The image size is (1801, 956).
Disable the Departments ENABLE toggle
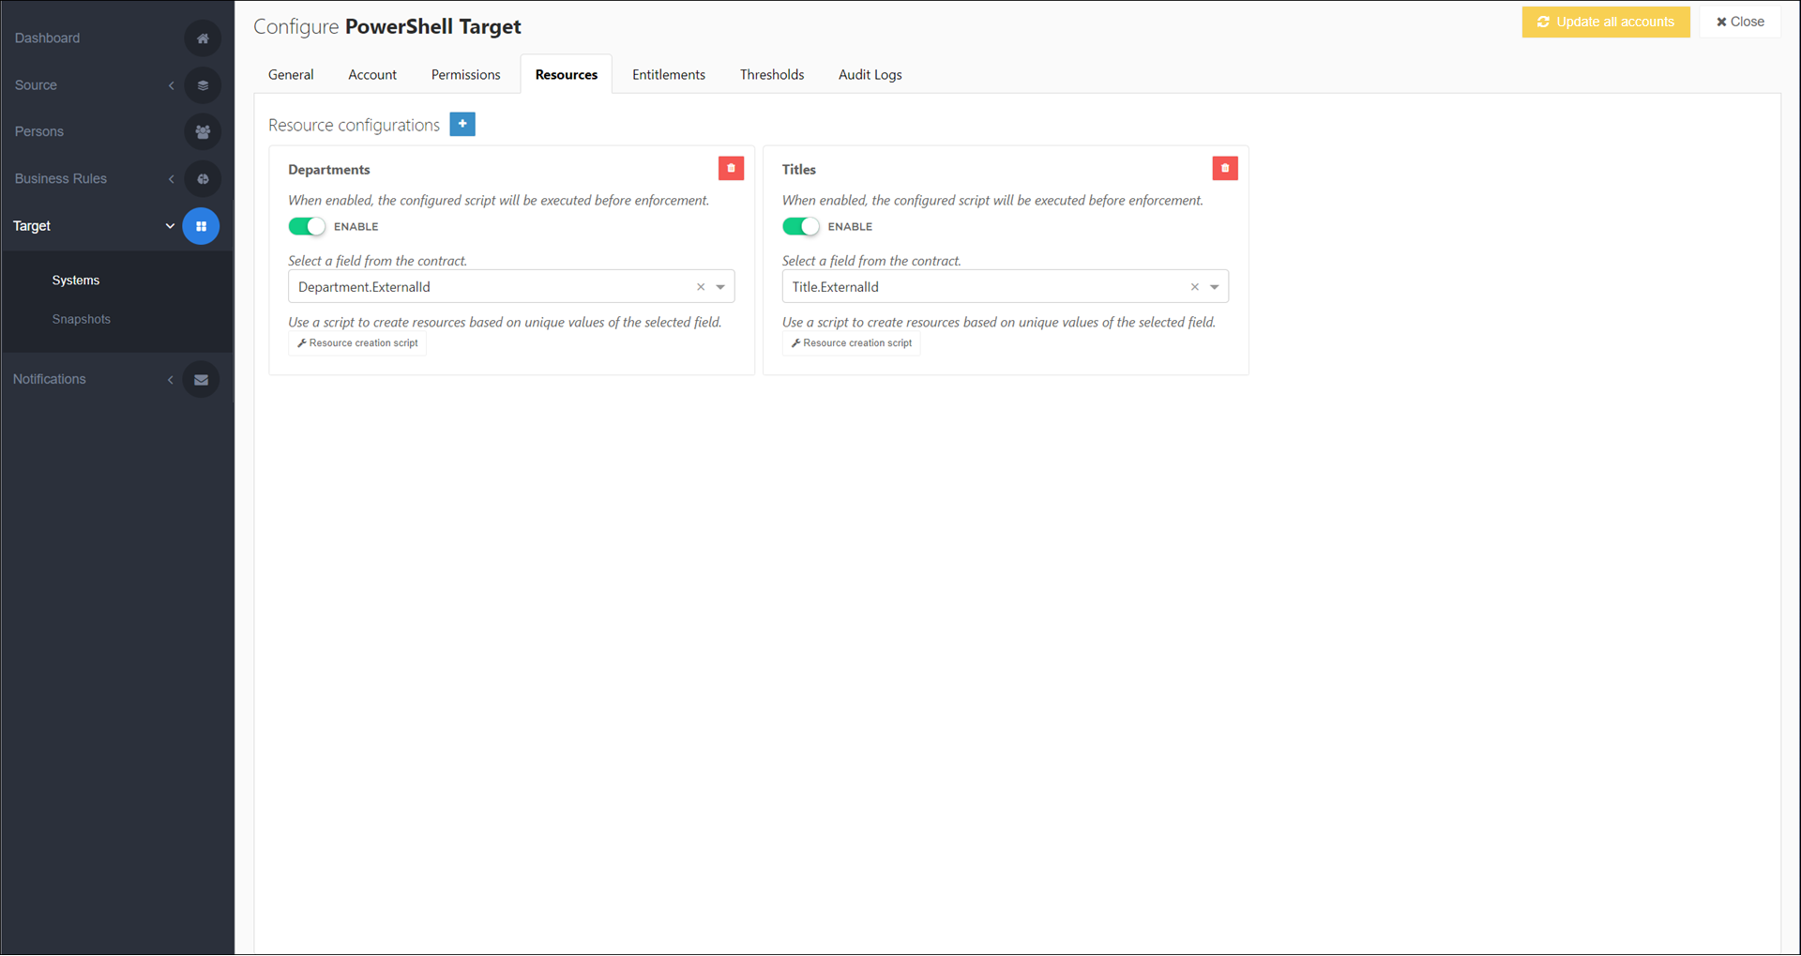tap(307, 226)
